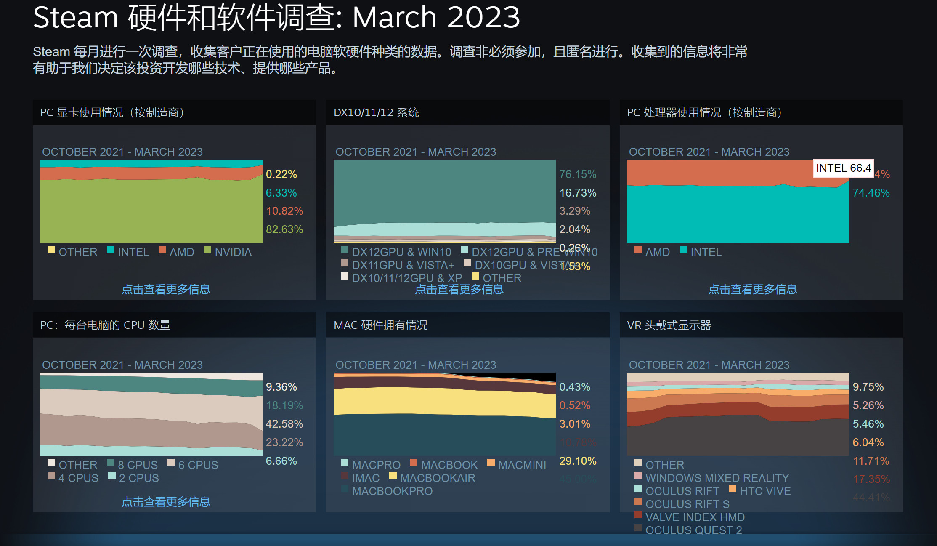Click the MAC 硬件拥有情况 panel header
Viewport: 937px width, 546px height.
pos(467,325)
